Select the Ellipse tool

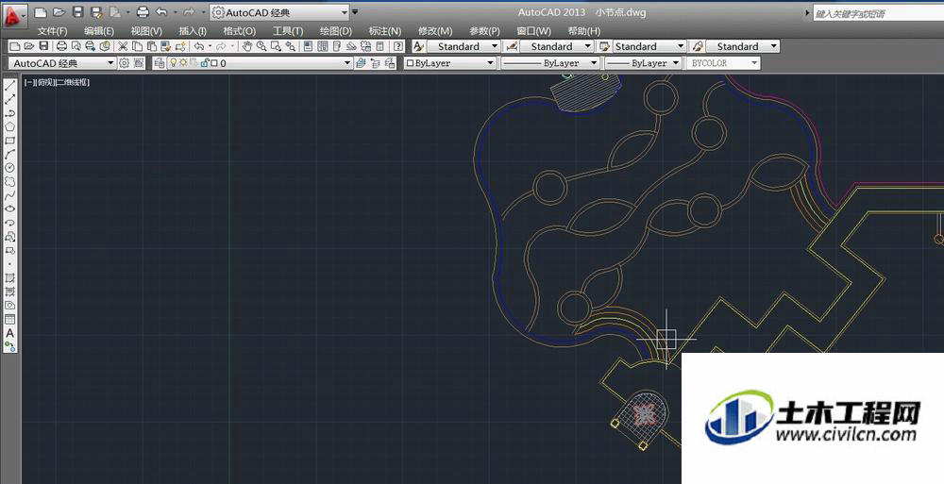coord(10,209)
